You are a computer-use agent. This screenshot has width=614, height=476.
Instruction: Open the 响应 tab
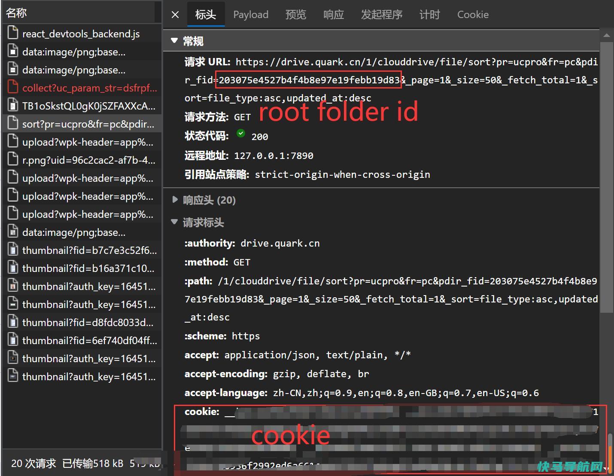[334, 15]
